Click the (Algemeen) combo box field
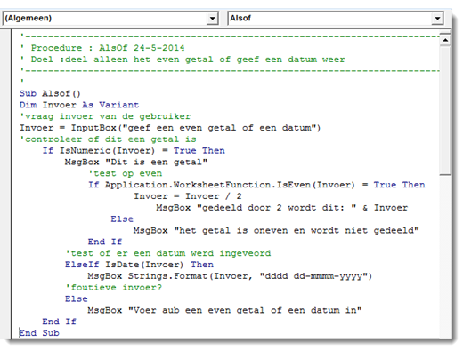Screen dimensions: 463x350 pos(110,19)
